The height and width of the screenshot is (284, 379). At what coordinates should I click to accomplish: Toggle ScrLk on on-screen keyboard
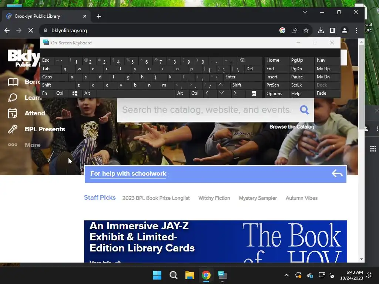click(301, 85)
